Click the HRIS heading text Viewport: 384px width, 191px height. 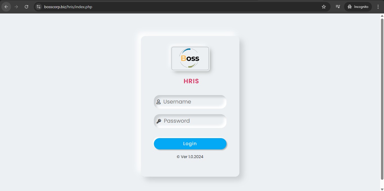pyautogui.click(x=191, y=81)
